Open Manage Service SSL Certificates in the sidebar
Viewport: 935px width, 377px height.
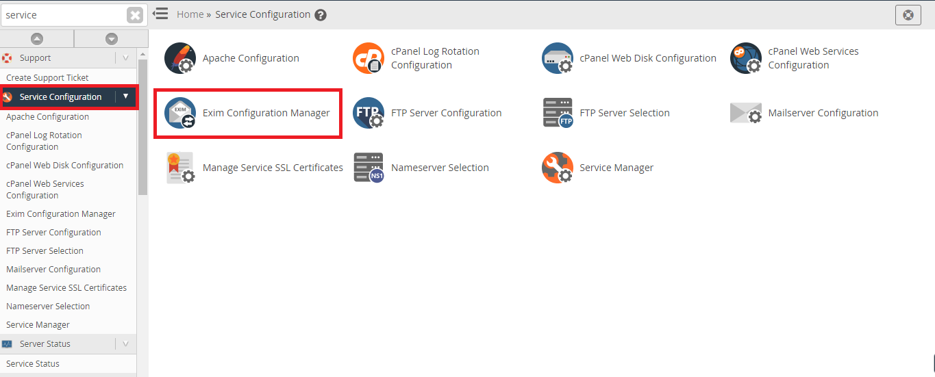66,288
